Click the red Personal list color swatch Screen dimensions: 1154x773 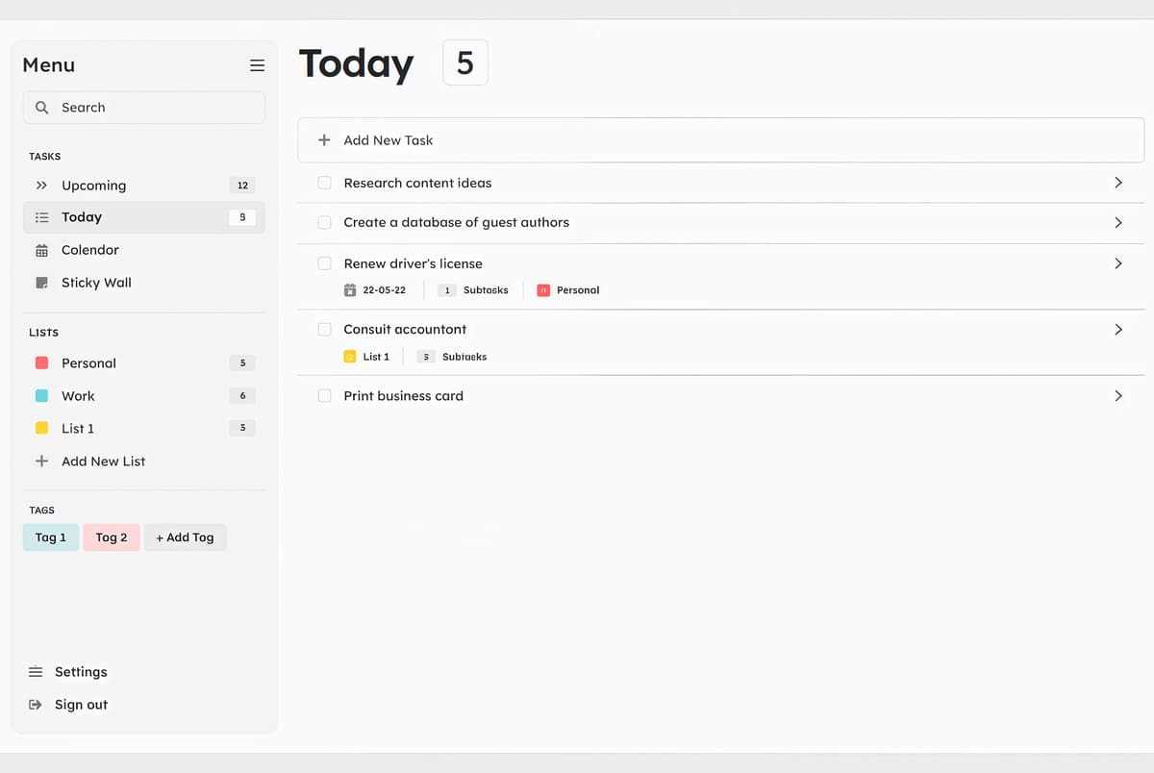coord(41,363)
